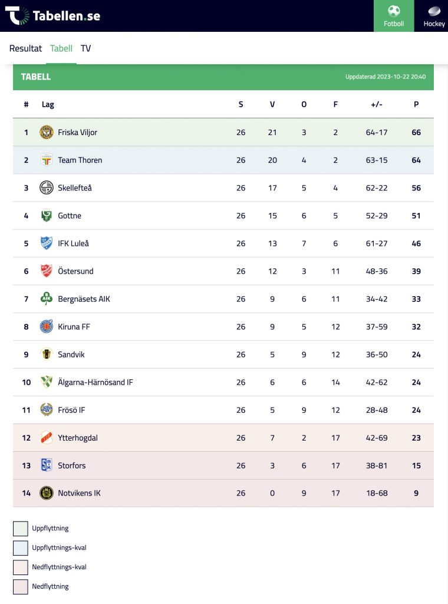Click the Friska Viljor club crest
The width and height of the screenshot is (448, 604).
tap(47, 132)
